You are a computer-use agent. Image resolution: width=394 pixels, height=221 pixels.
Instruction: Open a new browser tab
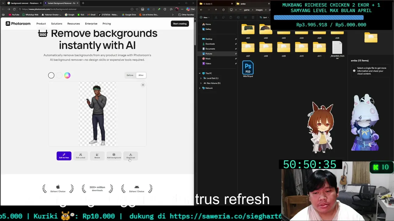pyautogui.click(x=83, y=3)
